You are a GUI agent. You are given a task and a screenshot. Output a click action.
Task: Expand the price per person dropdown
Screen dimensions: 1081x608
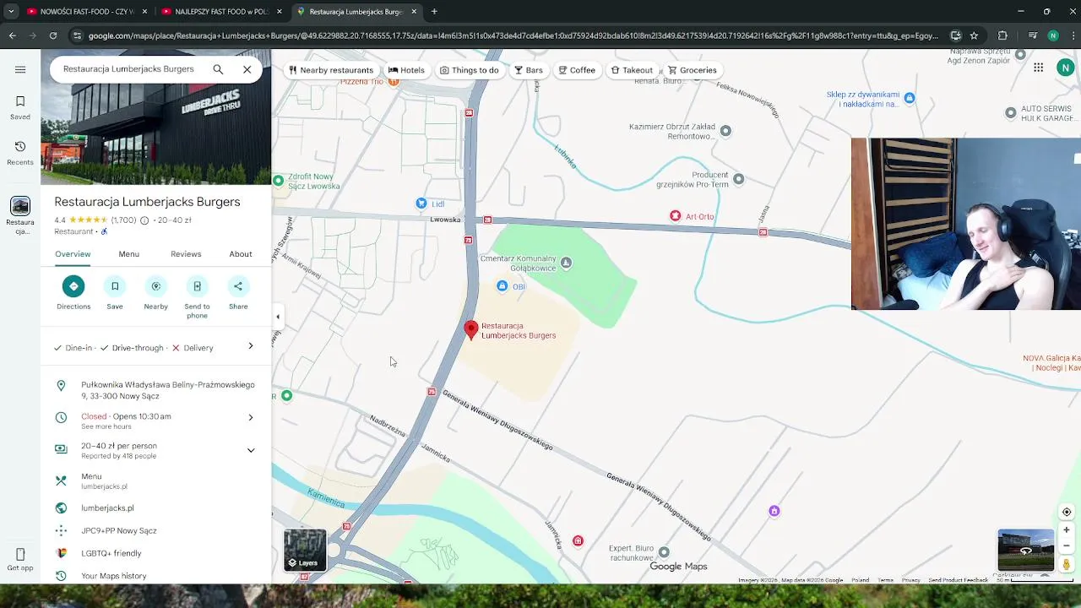pos(251,450)
